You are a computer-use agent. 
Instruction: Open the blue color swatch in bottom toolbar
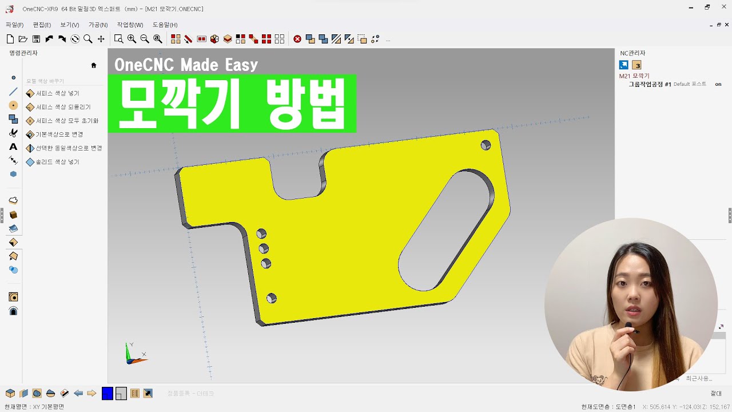[x=108, y=393]
